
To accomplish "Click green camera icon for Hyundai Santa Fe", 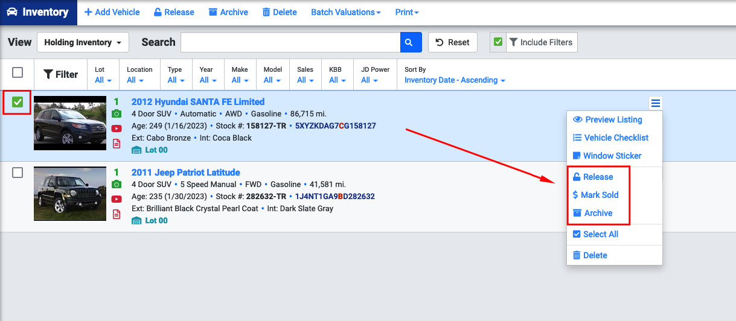I will 117,114.
